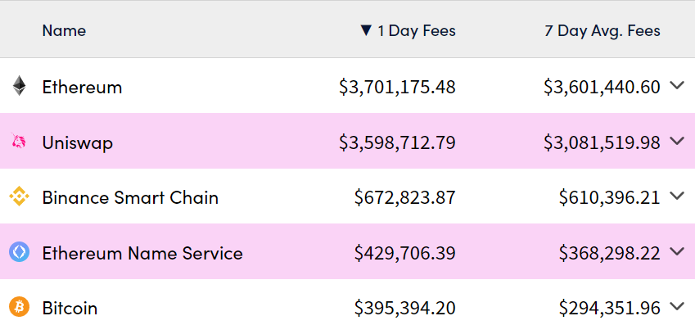Click the Ethereum diamond logo icon

19,86
